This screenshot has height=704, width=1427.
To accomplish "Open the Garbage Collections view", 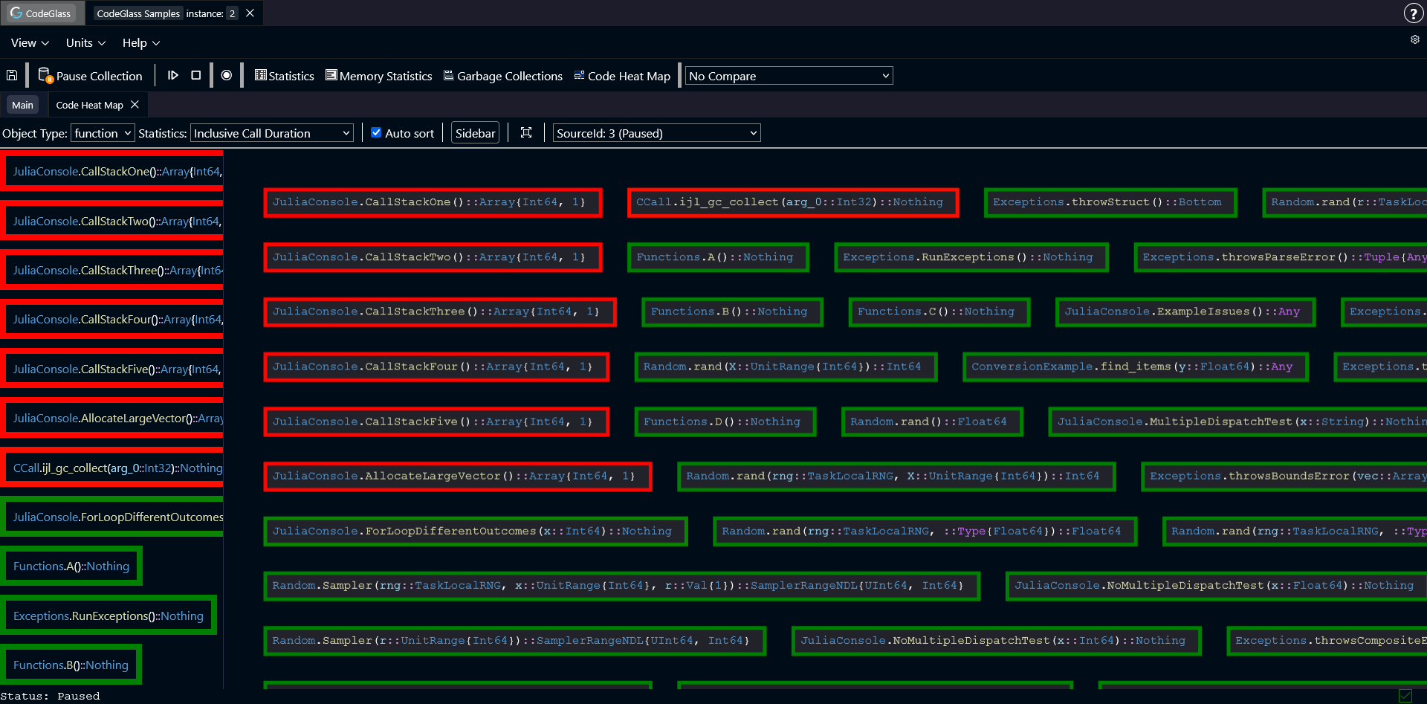I will click(502, 76).
